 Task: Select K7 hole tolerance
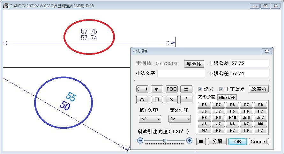(246, 124)
